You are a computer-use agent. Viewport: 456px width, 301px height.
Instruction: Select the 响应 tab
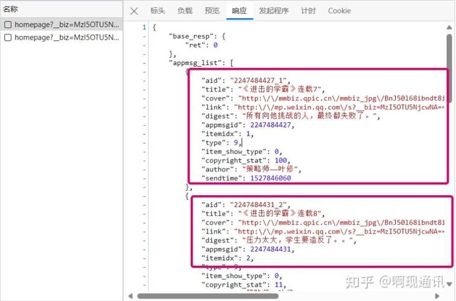(x=239, y=11)
